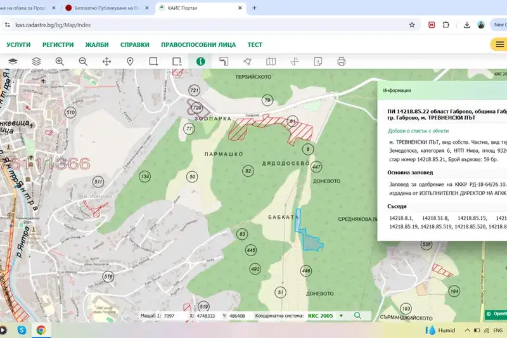Select the zoom in magnifier tool

point(60,62)
